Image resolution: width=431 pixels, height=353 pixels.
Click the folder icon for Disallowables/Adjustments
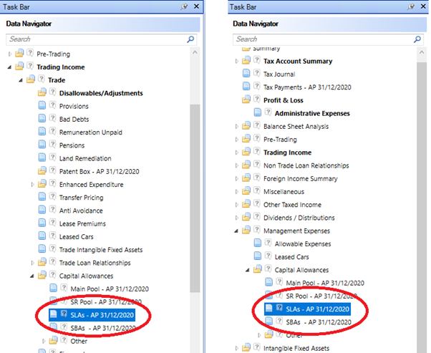pos(42,92)
